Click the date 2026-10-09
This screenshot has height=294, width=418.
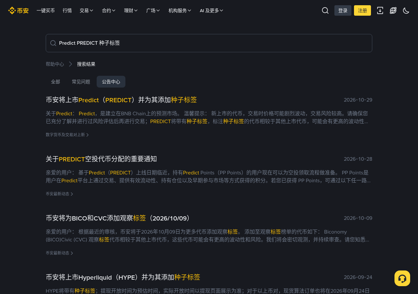coord(358,218)
